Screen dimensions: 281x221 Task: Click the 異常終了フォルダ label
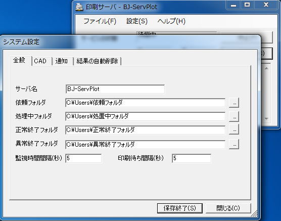pos(37,144)
